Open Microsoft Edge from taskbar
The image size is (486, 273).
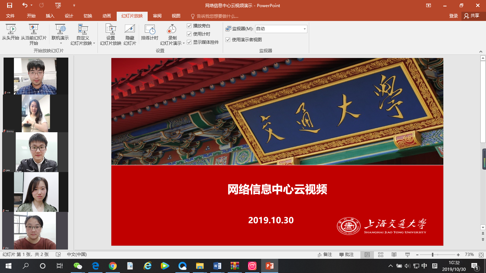tap(95, 266)
